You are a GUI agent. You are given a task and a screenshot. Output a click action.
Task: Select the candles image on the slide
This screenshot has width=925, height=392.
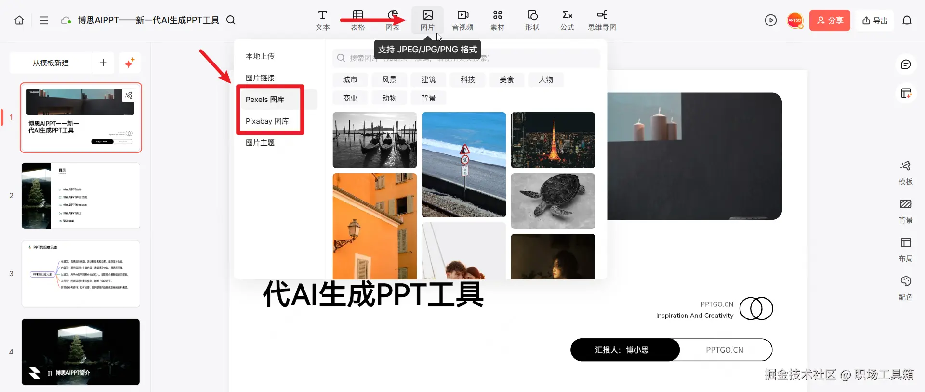click(694, 156)
